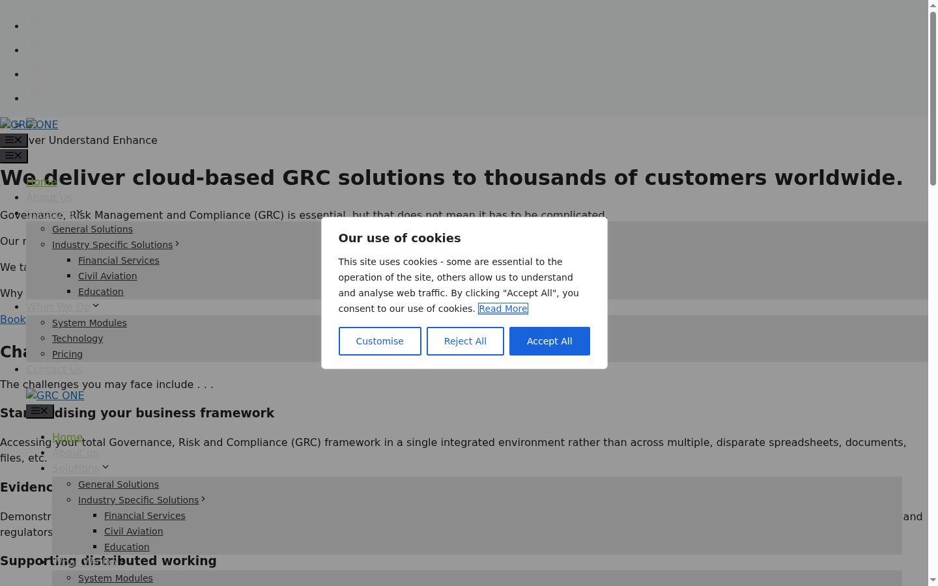The width and height of the screenshot is (938, 586).
Task: Click 'Supporting distributed working' heading
Action: pos(108,561)
